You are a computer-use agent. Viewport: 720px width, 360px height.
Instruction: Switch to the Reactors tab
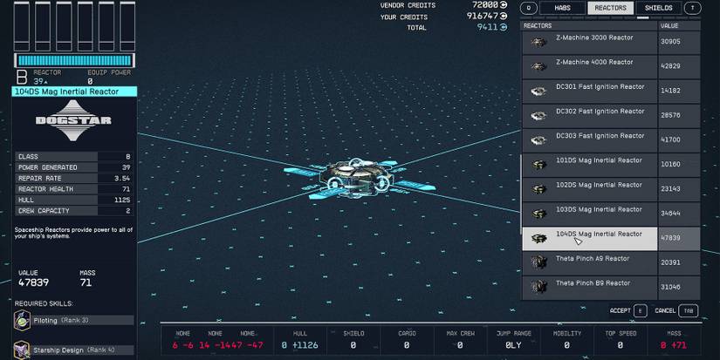pyautogui.click(x=610, y=8)
